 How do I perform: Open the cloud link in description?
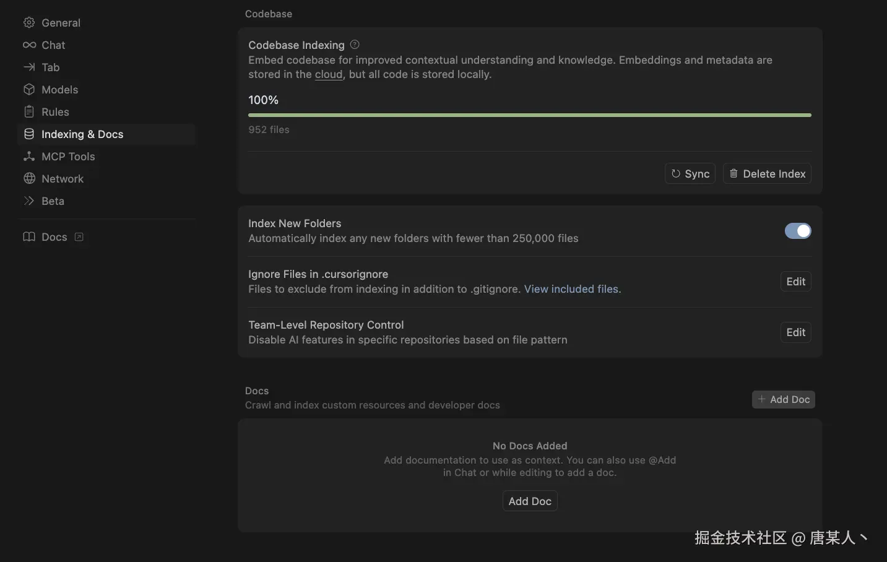click(328, 74)
